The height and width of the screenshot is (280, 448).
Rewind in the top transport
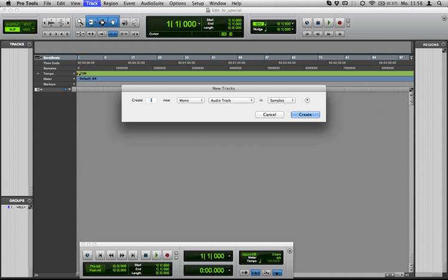pos(318,34)
